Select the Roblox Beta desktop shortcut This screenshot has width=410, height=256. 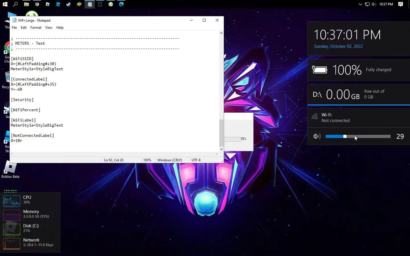[10, 170]
